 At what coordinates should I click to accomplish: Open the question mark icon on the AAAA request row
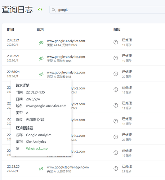point(116,42)
